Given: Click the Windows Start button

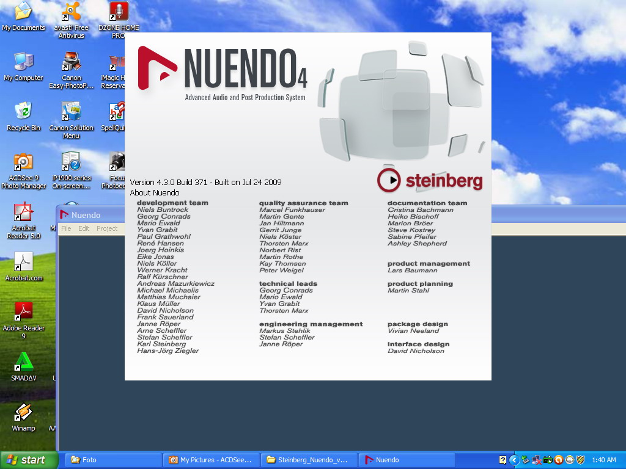Looking at the screenshot, I should point(29,460).
